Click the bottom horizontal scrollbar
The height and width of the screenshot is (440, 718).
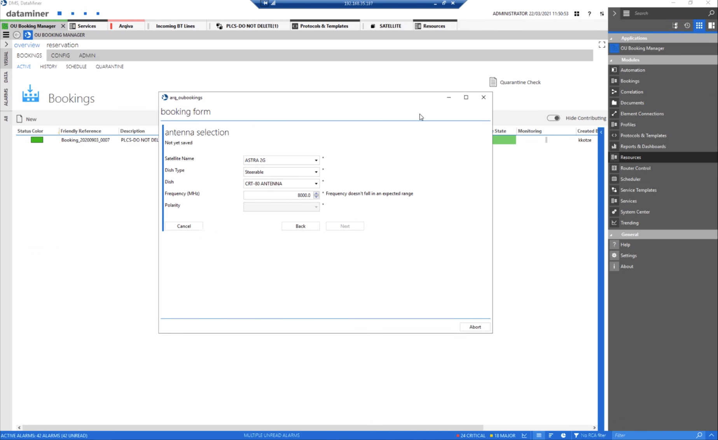[252, 427]
